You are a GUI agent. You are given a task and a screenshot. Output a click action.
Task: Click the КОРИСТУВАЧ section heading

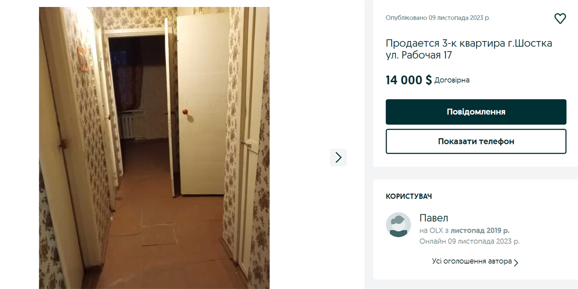(409, 197)
